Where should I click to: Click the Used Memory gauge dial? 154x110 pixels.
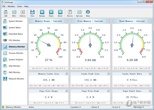[132, 42]
